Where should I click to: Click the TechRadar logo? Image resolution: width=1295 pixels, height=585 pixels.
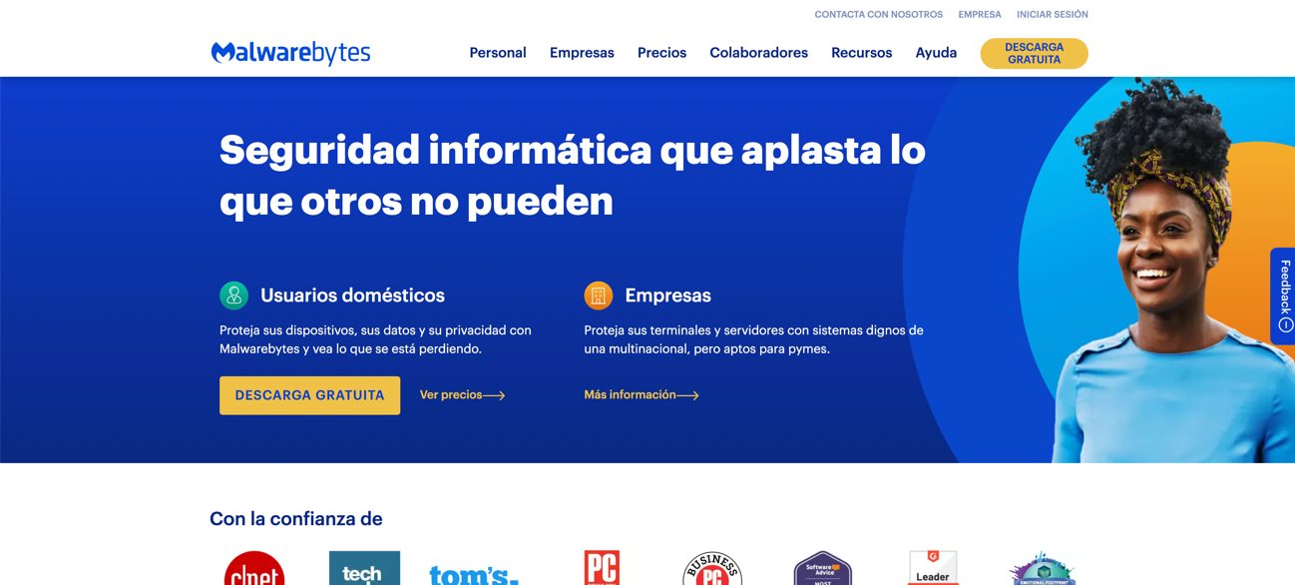(x=364, y=569)
